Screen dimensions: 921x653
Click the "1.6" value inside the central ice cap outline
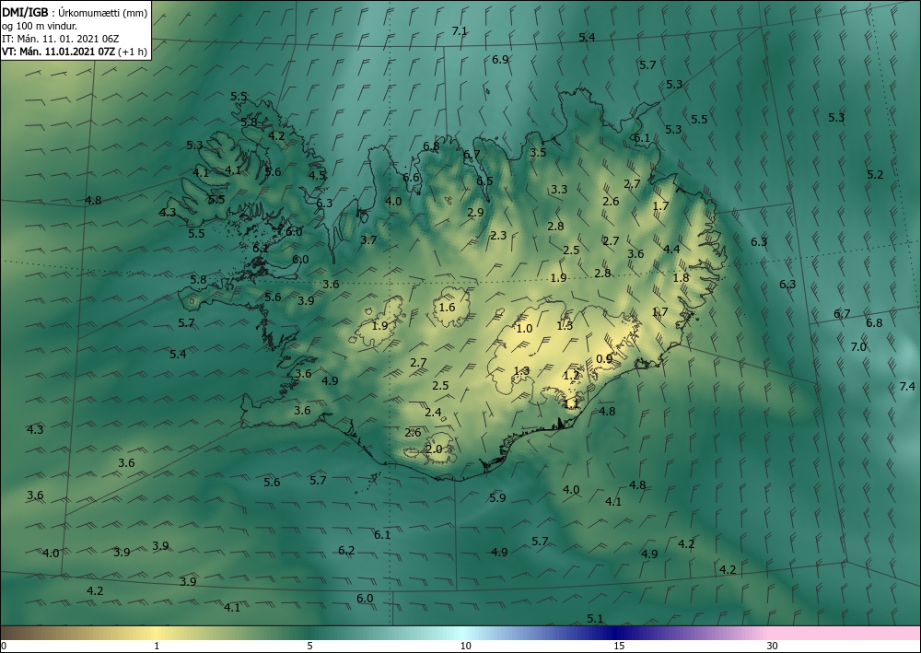(447, 307)
